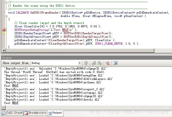Image resolution: width=172 pixels, height=117 pixels.
Task: Click code editor scroll-left arrow
Action: point(4,51)
